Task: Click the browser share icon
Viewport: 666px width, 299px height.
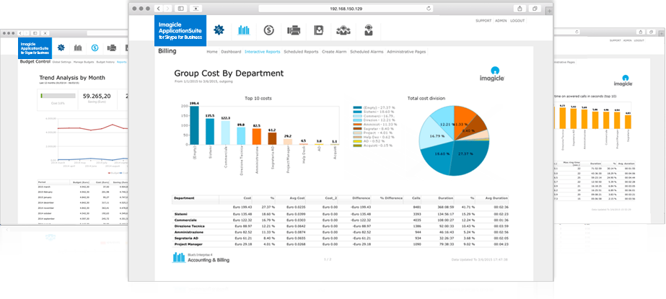Action: tap(520, 8)
